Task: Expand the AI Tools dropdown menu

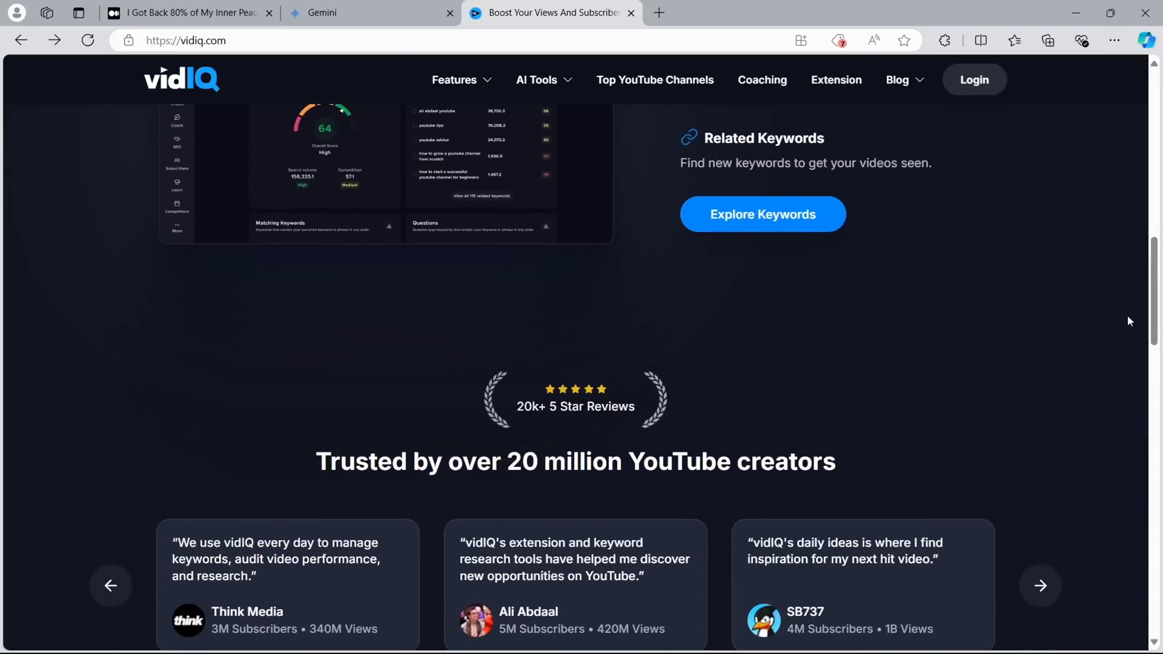Action: [x=544, y=80]
